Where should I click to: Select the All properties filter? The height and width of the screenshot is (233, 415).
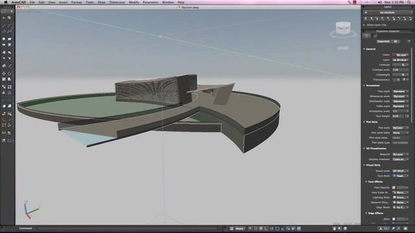click(x=396, y=41)
